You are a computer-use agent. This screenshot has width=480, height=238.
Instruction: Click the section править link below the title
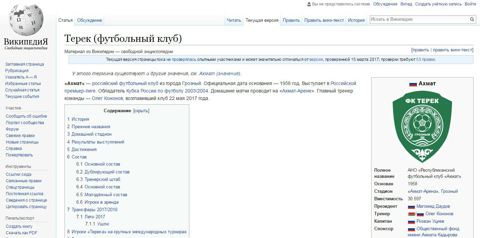(420, 50)
